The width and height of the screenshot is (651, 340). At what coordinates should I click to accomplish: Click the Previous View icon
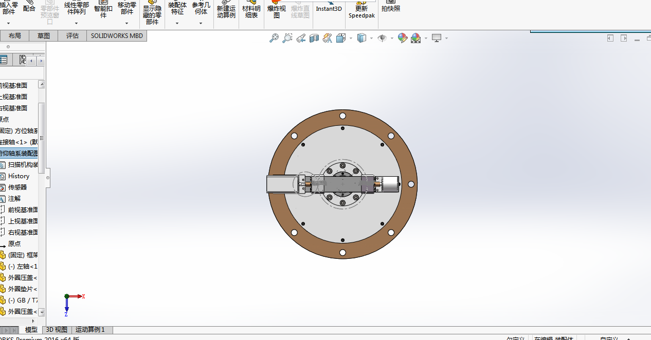click(x=301, y=38)
